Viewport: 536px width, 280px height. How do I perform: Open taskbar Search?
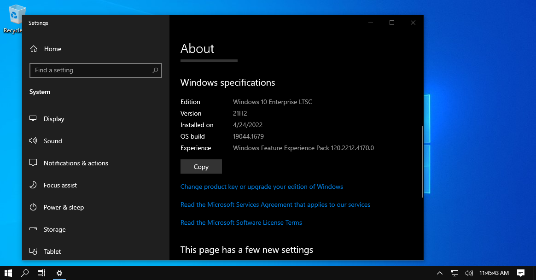pyautogui.click(x=24, y=273)
